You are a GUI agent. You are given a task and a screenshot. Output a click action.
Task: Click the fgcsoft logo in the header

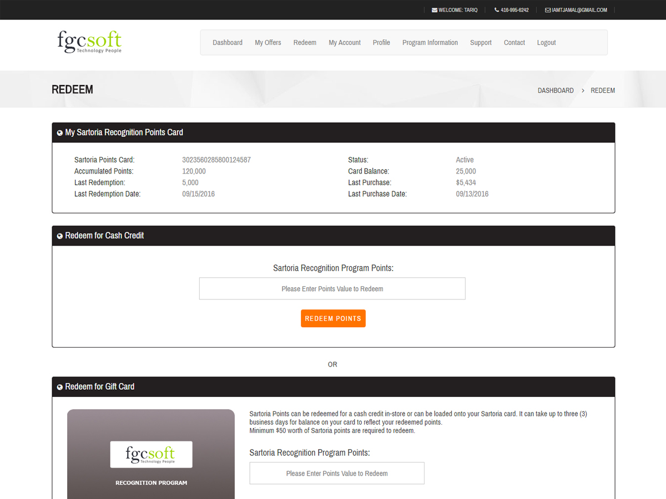[89, 42]
